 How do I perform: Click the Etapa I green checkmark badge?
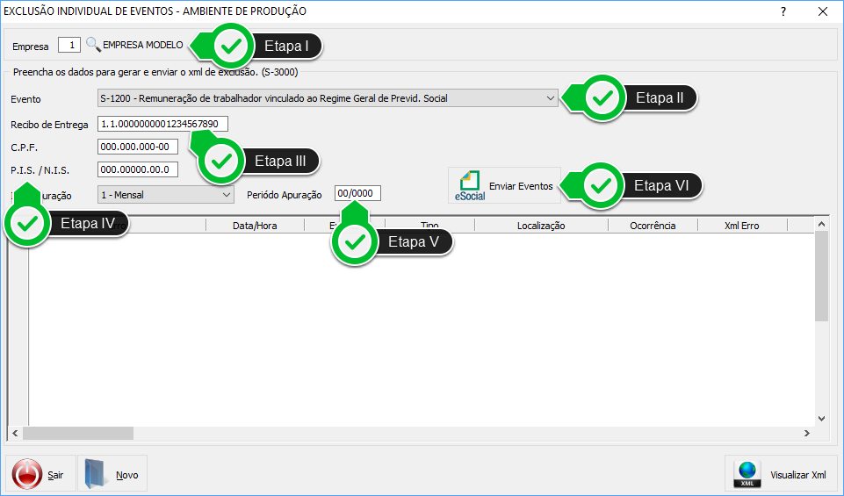pos(231,46)
